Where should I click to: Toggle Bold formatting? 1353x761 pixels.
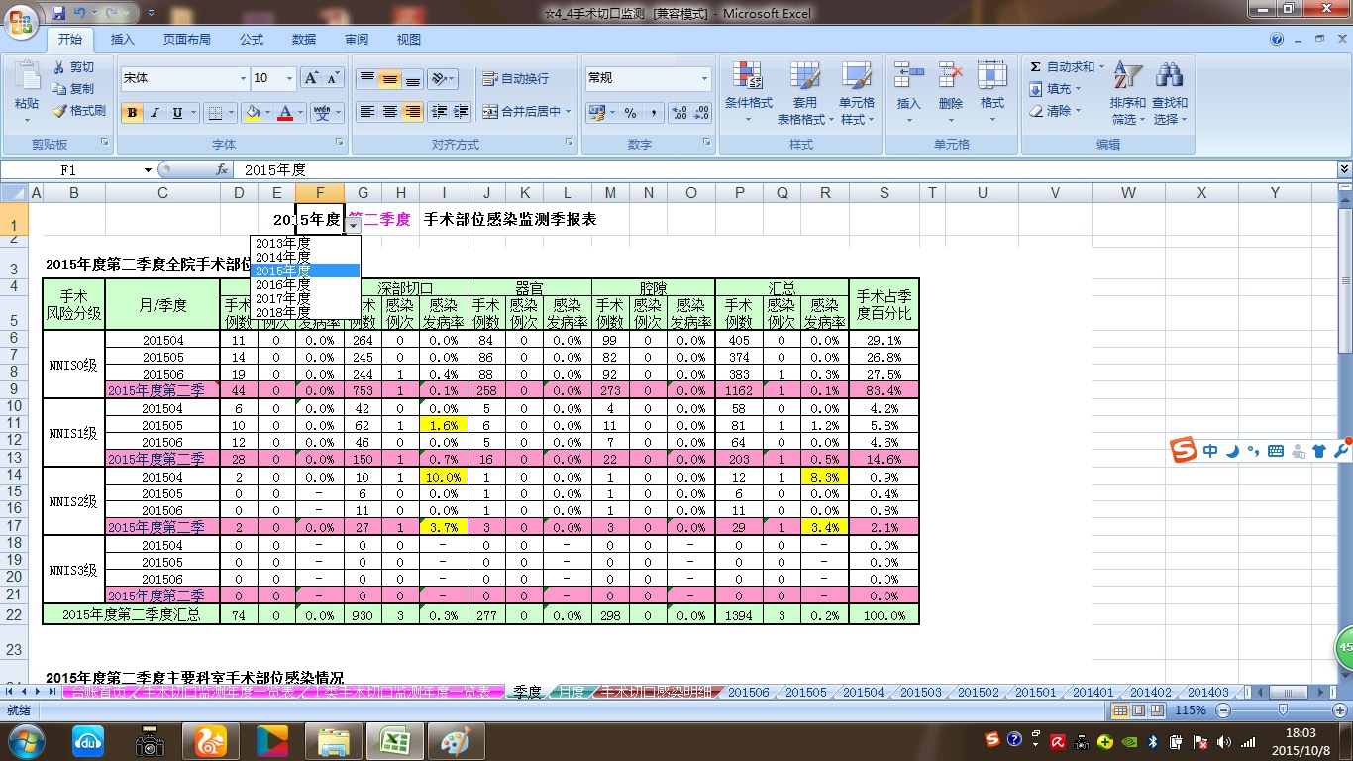click(132, 113)
